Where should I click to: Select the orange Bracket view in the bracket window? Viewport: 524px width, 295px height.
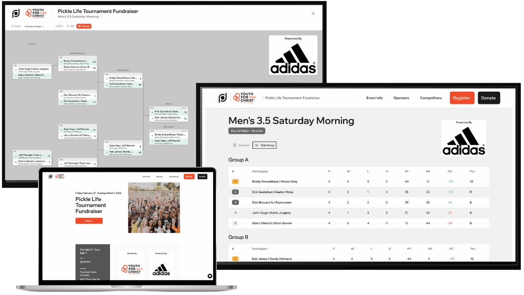click(84, 26)
